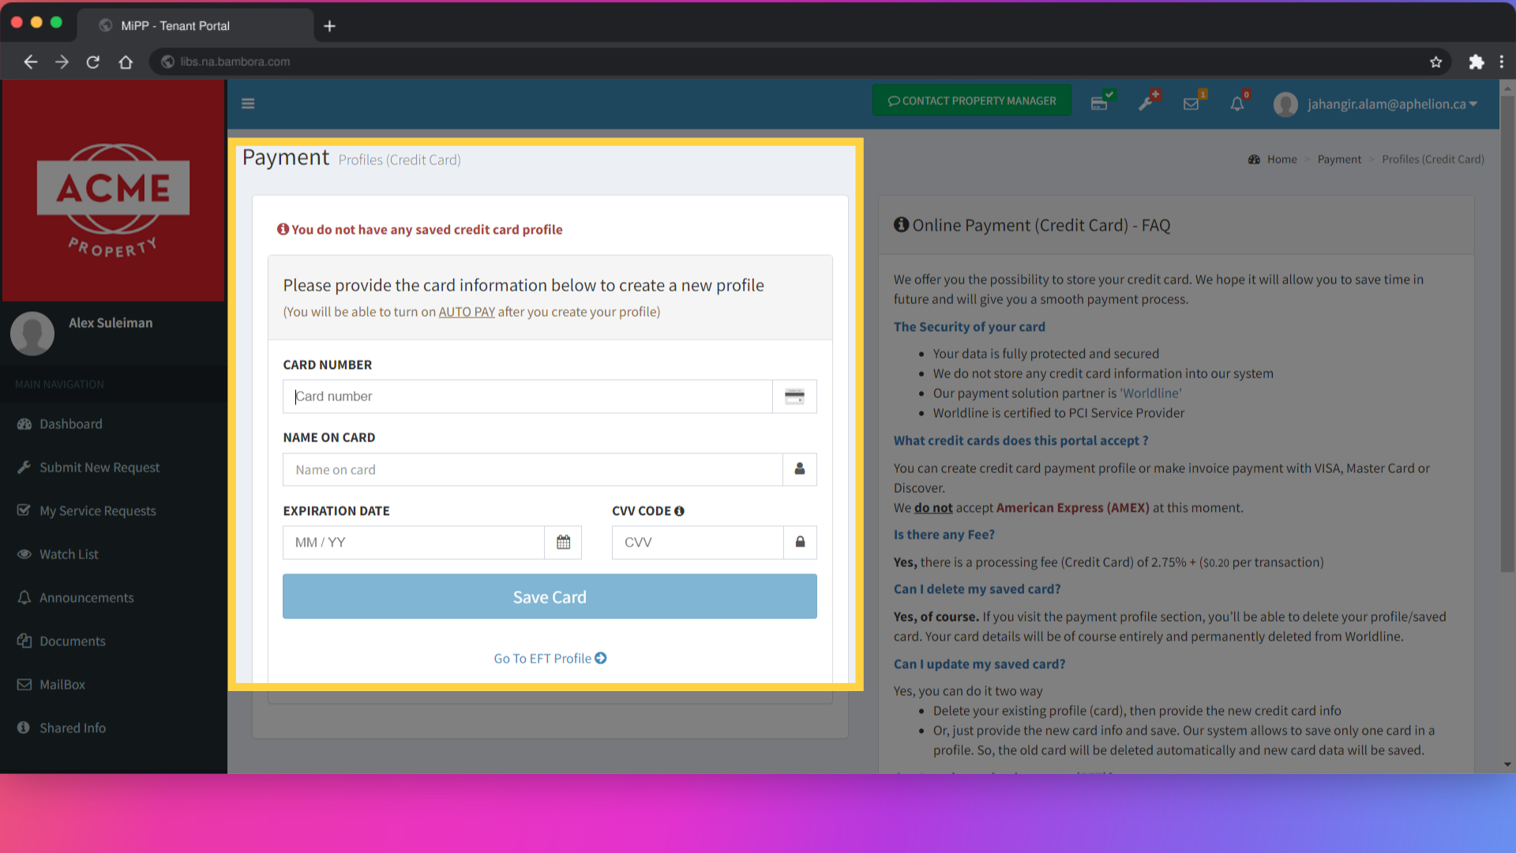Click 'Can I delete my saved card?' heading

977,589
